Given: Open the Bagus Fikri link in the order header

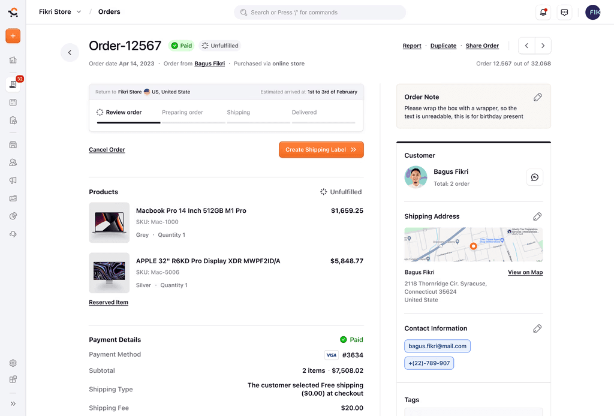Looking at the screenshot, I should click(209, 64).
